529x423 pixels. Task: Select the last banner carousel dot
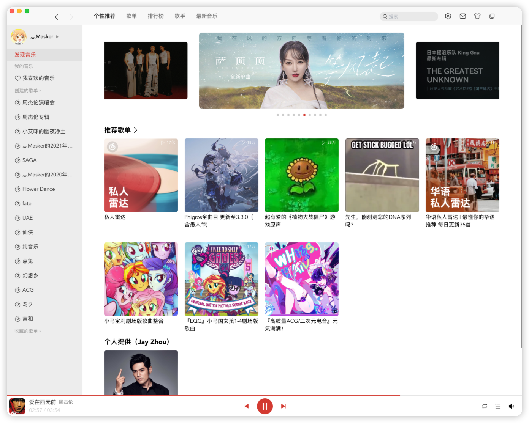click(326, 115)
